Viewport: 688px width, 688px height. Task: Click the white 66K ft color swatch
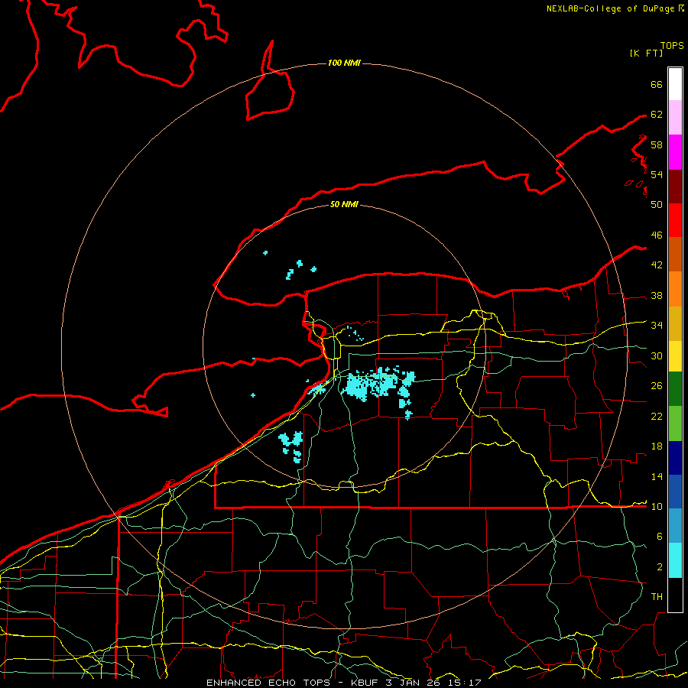(x=675, y=84)
